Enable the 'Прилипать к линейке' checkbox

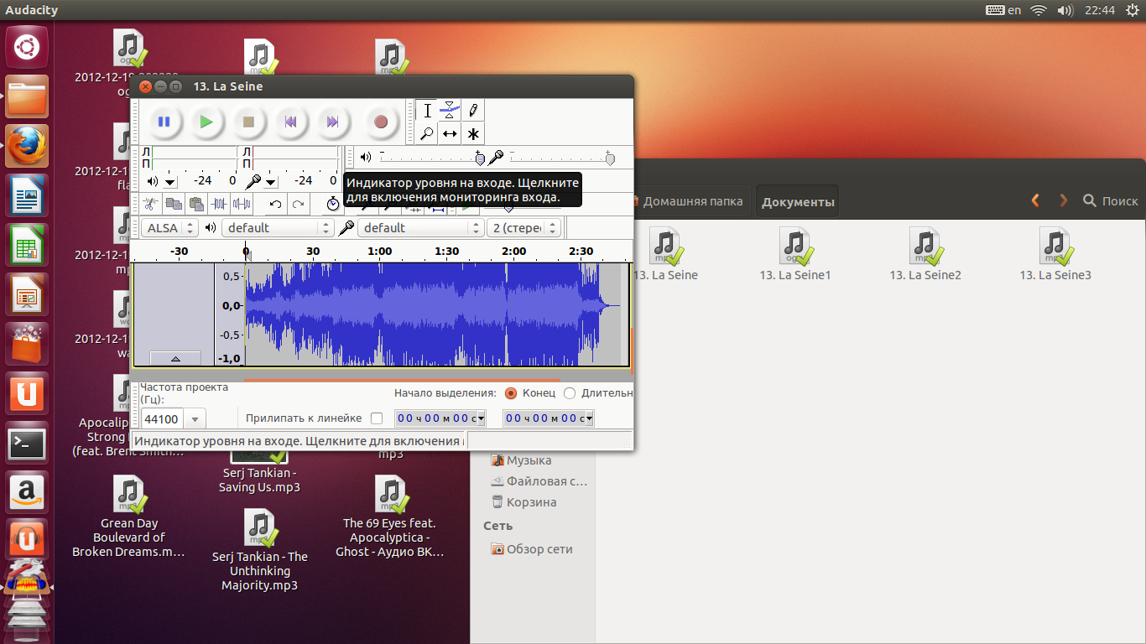pos(377,418)
